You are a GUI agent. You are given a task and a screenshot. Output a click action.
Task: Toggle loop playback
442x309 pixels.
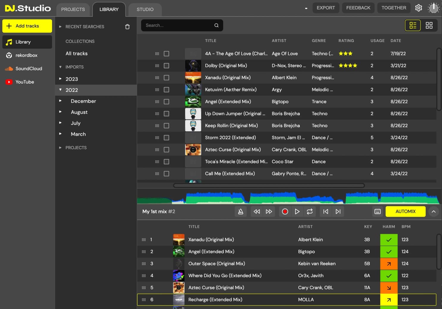[x=309, y=212]
